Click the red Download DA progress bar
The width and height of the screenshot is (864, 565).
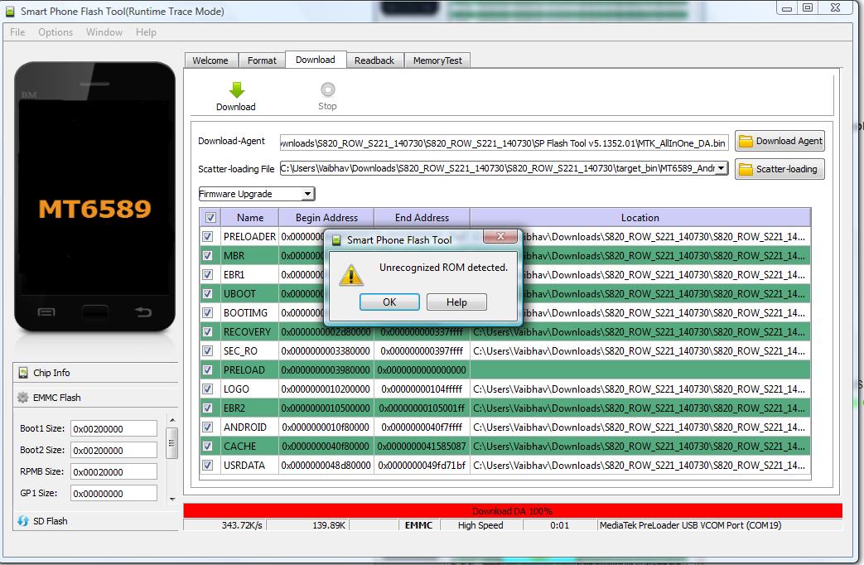(512, 511)
